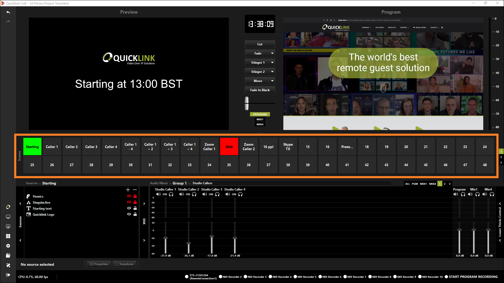Click the remove source minus icon
This screenshot has height=283, width=504.
tap(135, 190)
